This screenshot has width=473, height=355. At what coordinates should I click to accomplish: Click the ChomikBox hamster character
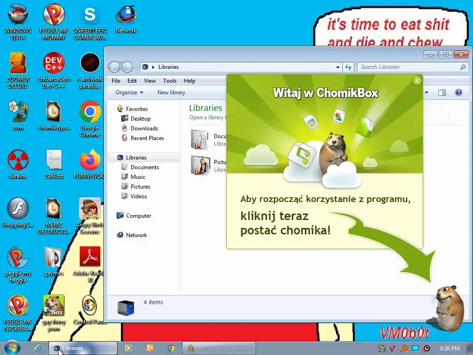click(449, 308)
